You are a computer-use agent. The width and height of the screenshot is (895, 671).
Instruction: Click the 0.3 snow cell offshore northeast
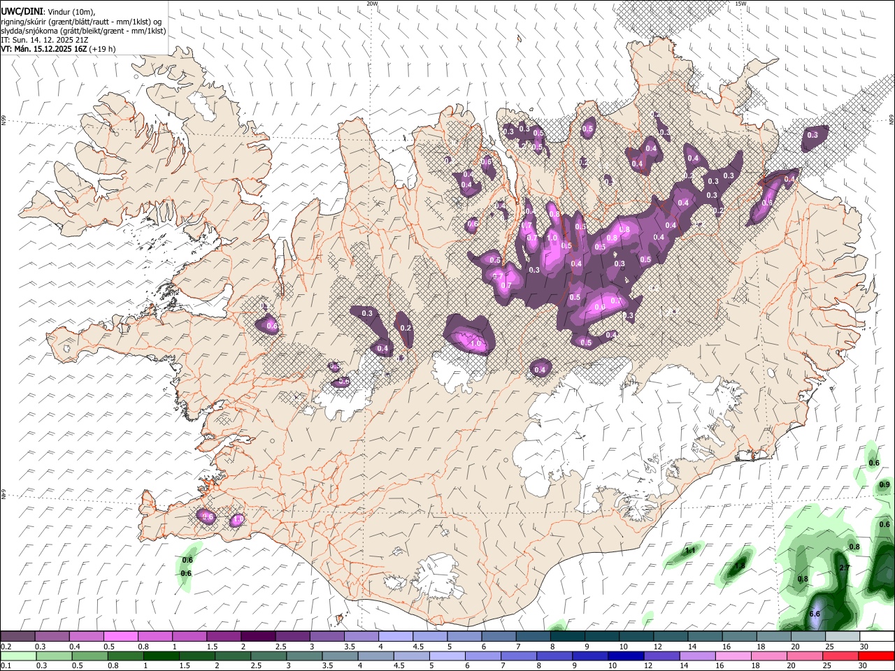pos(812,135)
